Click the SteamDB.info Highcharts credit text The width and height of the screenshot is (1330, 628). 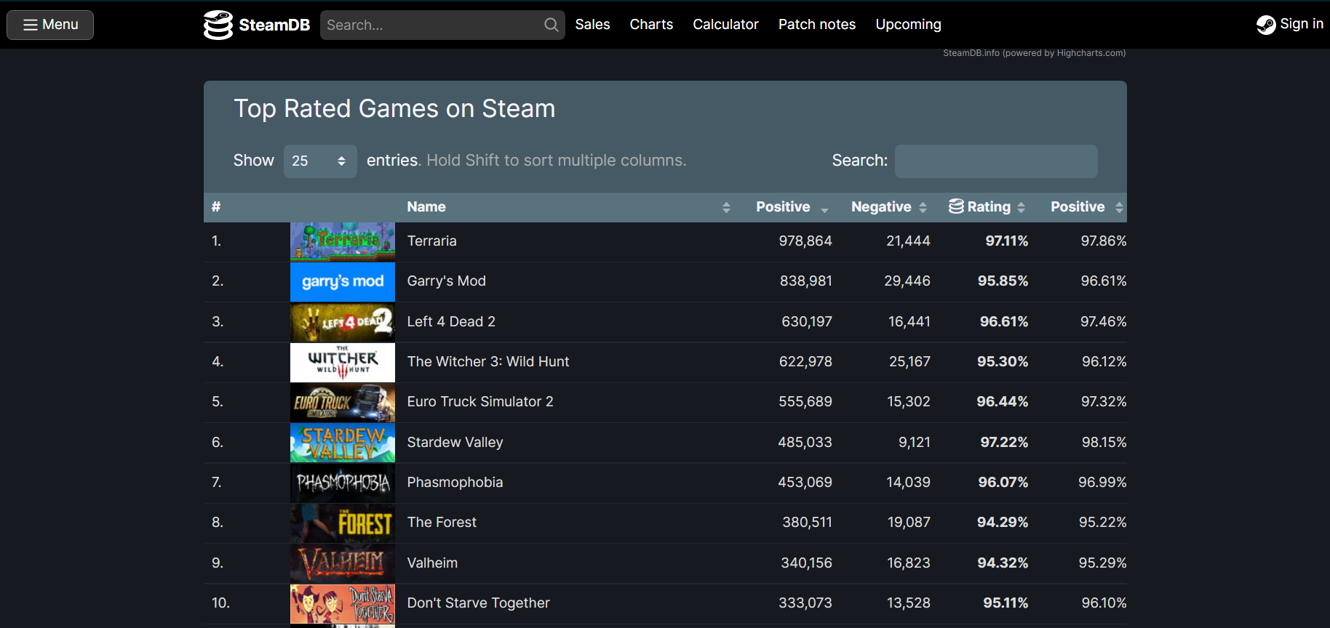[1035, 53]
